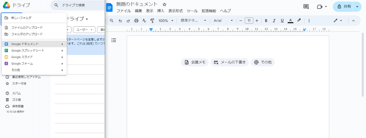Expand その他 submenu in Drive new menu

pos(34,70)
